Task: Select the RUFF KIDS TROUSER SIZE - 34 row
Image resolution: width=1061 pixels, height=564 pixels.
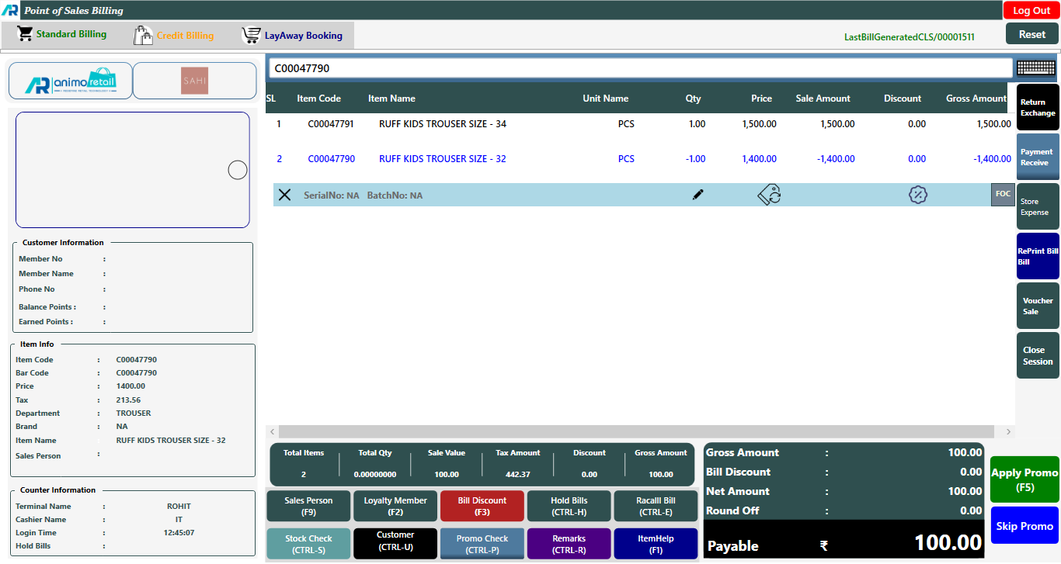Action: (x=442, y=124)
